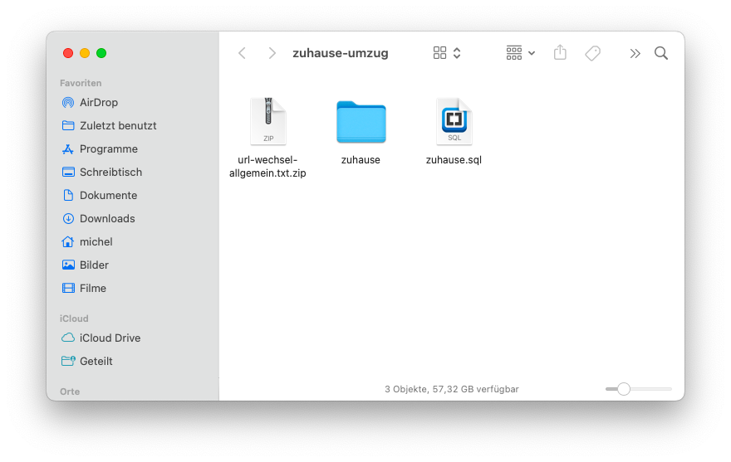Viewport: 731px width, 462px height.
Task: Open AirDrop in the sidebar
Action: click(98, 103)
